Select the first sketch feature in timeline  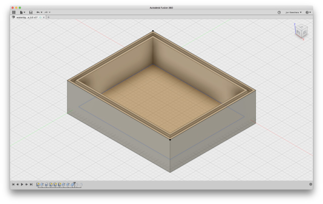[38, 185]
